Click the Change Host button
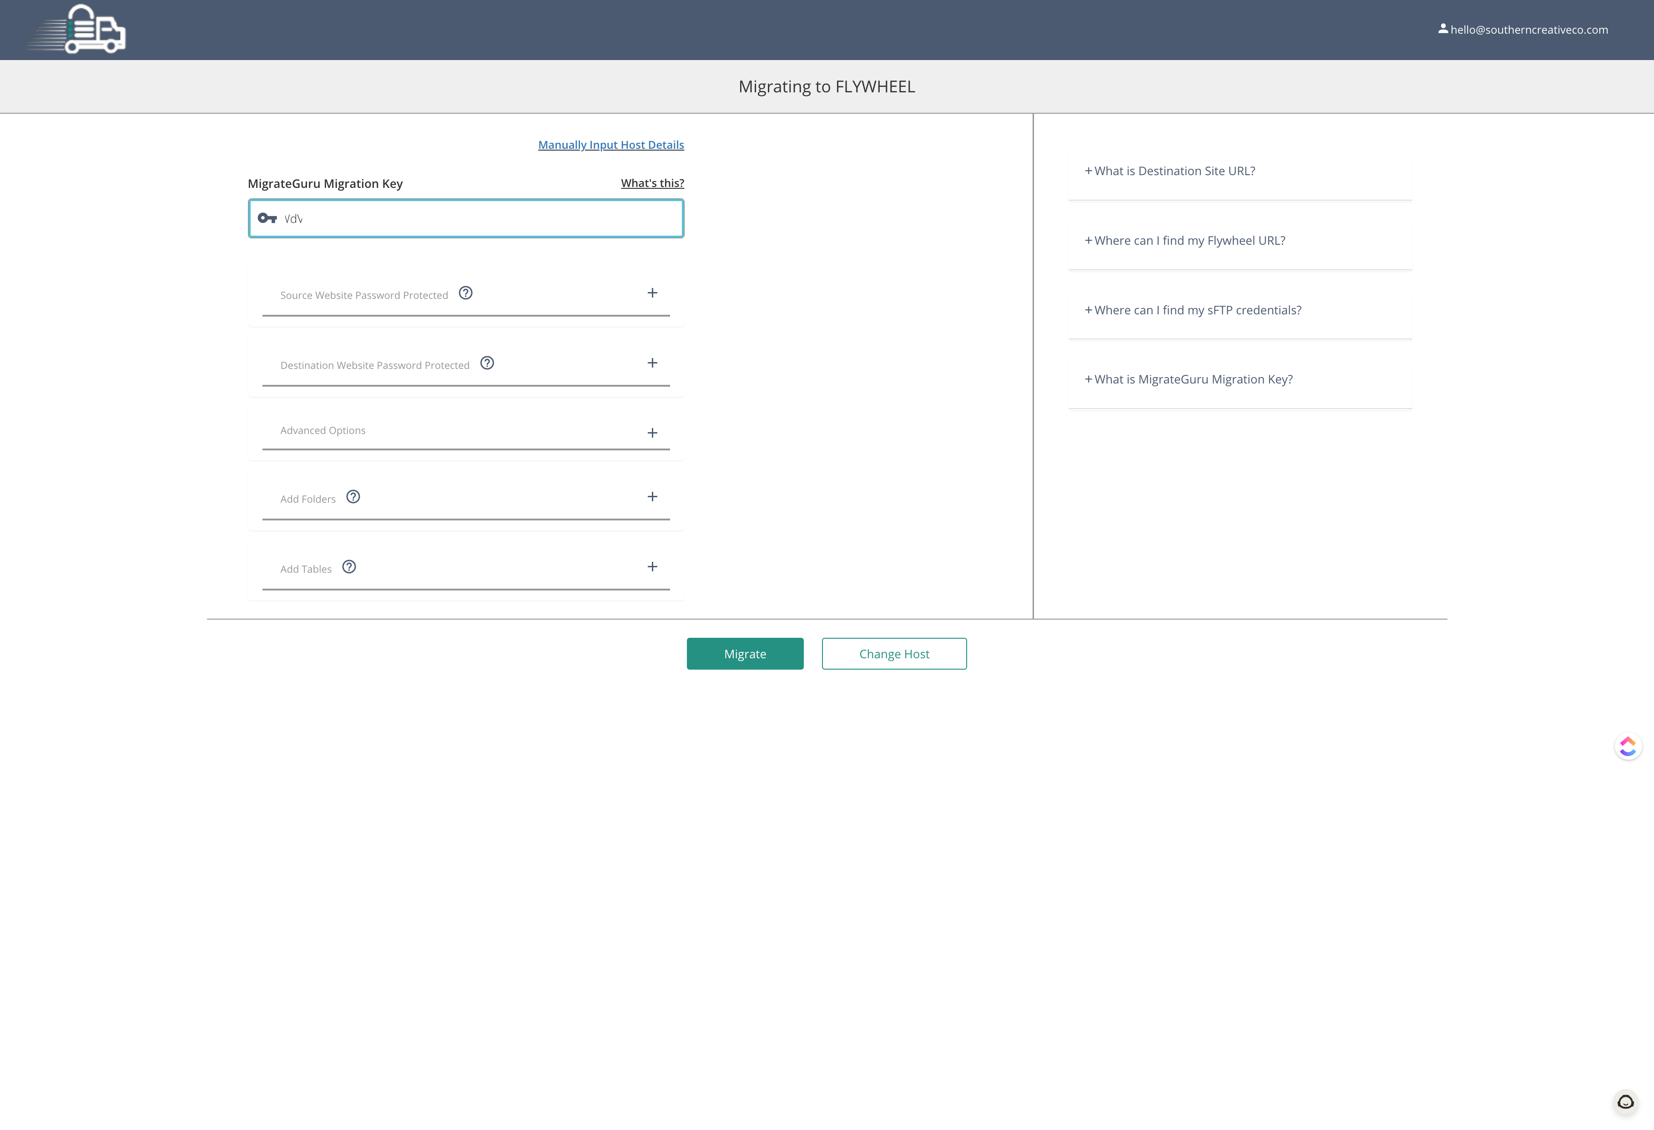 click(894, 654)
